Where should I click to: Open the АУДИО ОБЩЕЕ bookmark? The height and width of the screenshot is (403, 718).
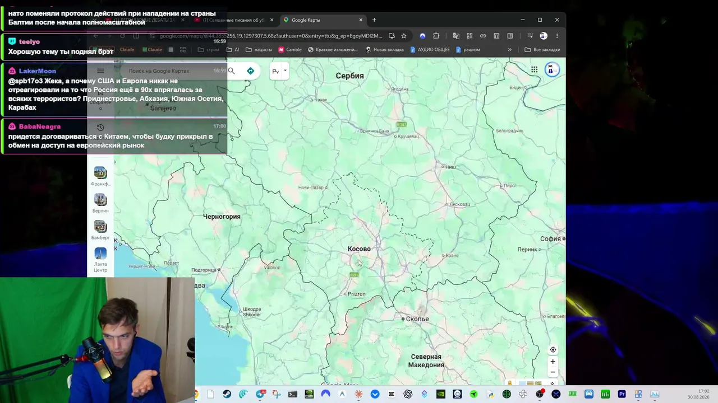tap(430, 50)
